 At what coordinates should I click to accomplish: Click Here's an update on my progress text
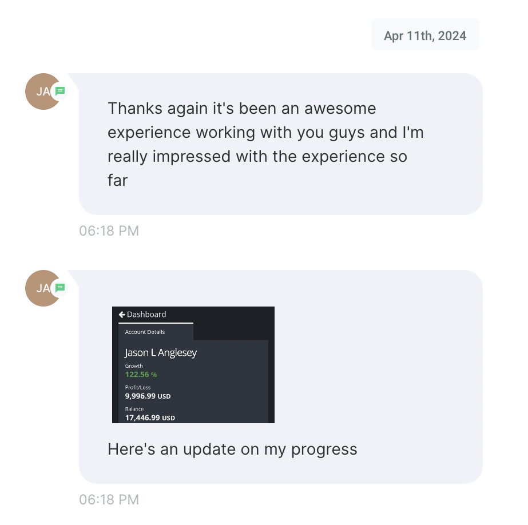(232, 450)
